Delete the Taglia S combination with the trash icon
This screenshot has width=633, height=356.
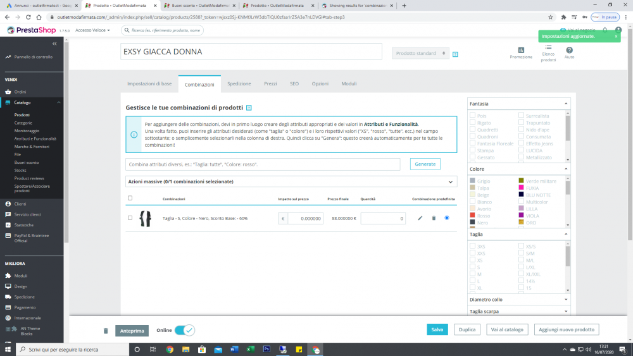click(x=434, y=218)
